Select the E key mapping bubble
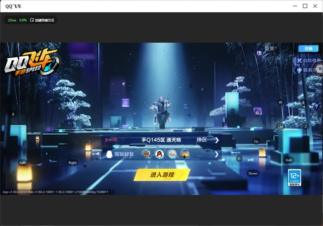The height and width of the screenshot is (226, 323). (x=303, y=102)
